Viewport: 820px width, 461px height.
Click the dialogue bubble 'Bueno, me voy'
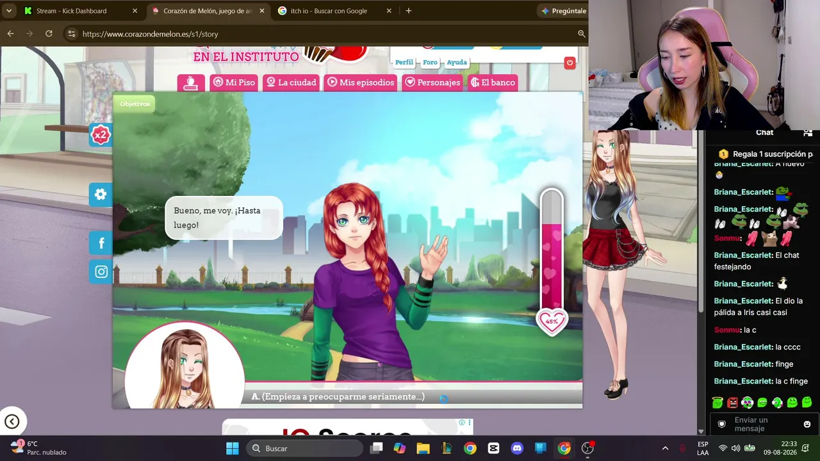[x=224, y=218]
